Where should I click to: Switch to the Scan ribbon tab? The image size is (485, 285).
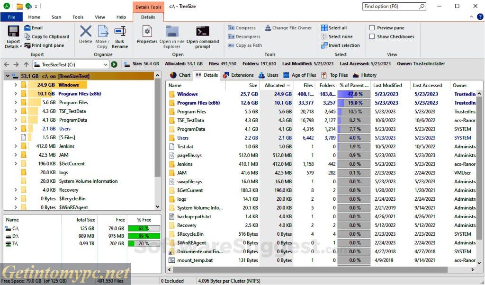pyautogui.click(x=56, y=17)
